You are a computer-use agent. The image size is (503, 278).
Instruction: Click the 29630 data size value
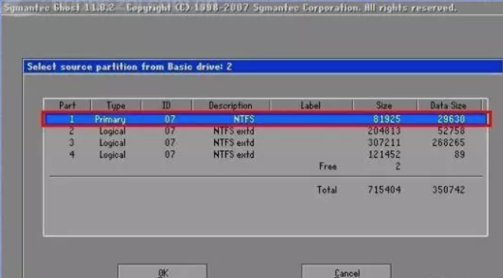click(x=451, y=119)
